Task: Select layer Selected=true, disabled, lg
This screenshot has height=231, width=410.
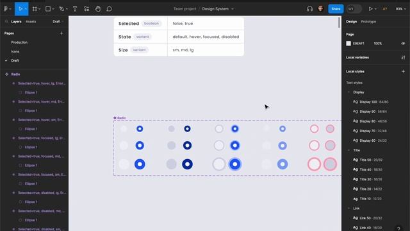Action: pos(42,193)
